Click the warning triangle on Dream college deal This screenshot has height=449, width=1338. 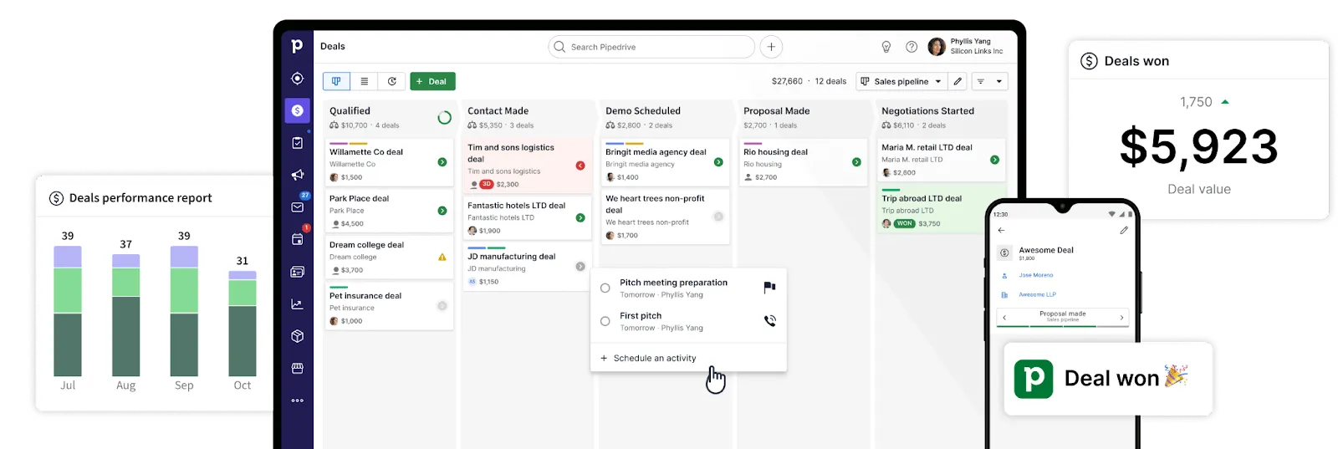coord(442,257)
